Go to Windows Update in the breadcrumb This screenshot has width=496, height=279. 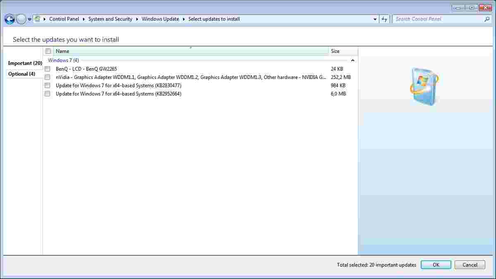click(x=160, y=19)
